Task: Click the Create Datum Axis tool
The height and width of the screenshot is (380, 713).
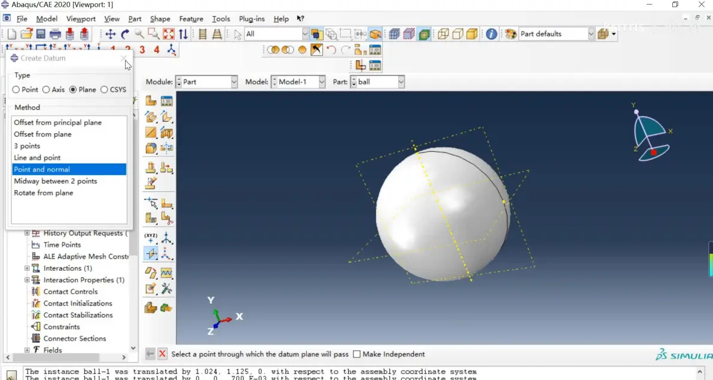Action: pos(166,238)
